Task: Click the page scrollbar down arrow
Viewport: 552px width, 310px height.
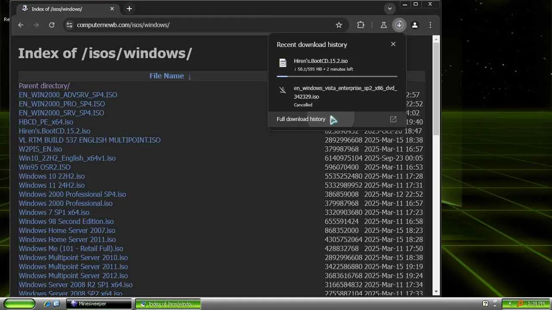Action: [436, 292]
